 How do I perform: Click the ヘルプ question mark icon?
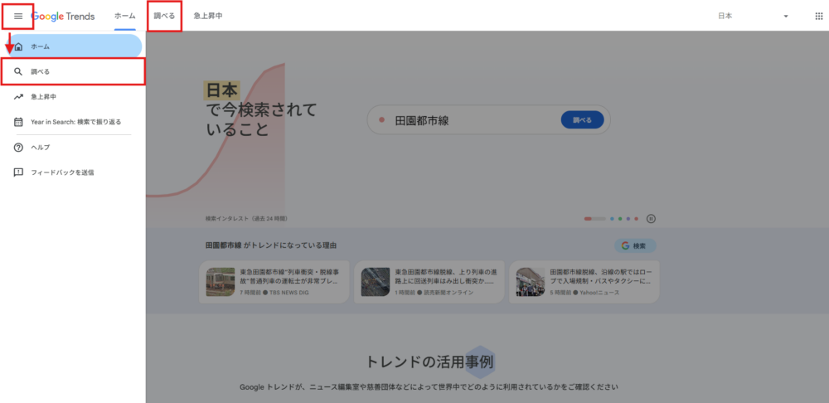tap(18, 147)
